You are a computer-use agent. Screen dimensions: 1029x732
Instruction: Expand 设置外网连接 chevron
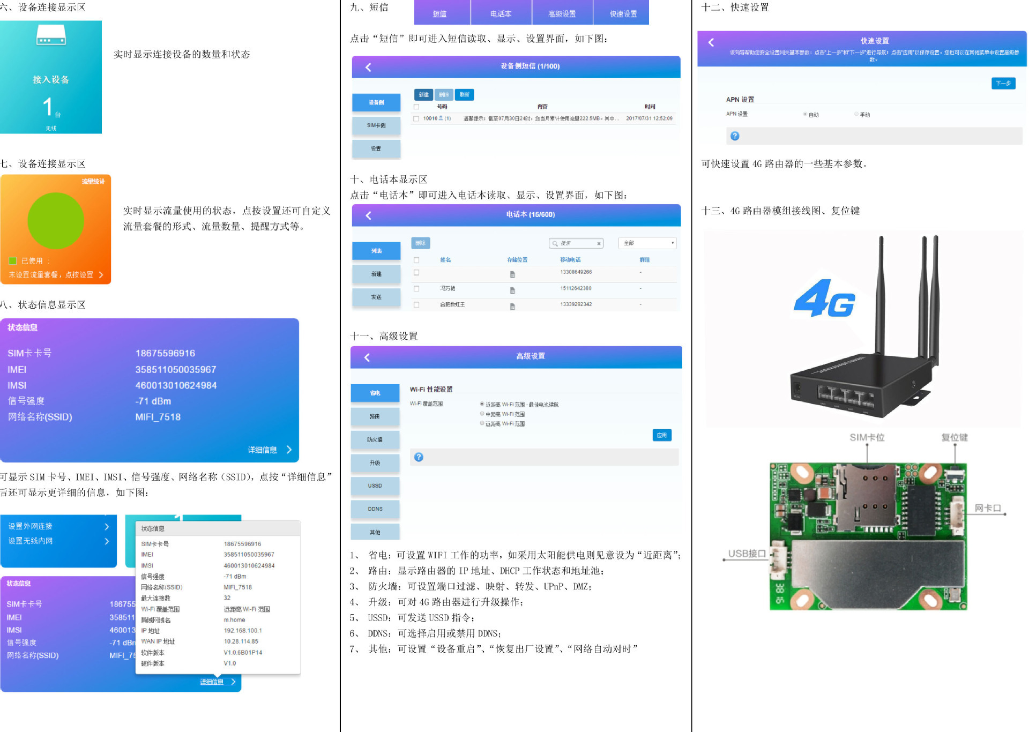pos(107,527)
